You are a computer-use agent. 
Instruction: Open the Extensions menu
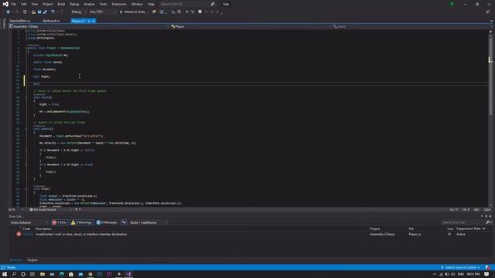119,4
